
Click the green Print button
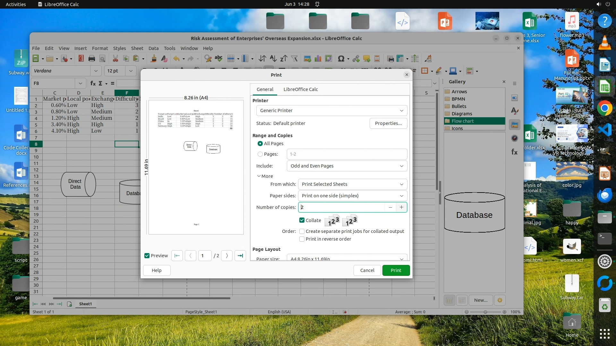tap(396, 270)
